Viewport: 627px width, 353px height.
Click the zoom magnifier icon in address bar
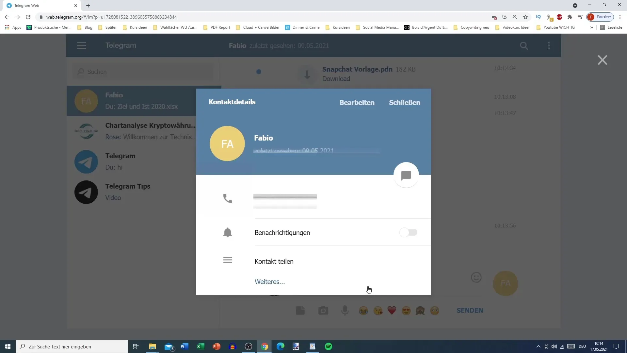tap(515, 17)
